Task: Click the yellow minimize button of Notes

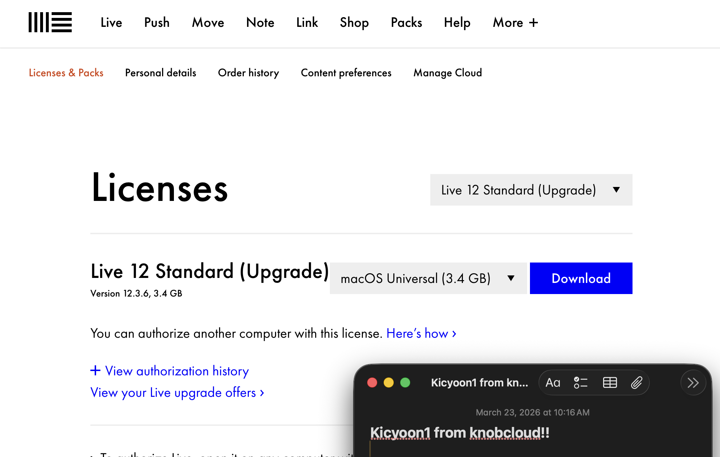Action: point(389,383)
